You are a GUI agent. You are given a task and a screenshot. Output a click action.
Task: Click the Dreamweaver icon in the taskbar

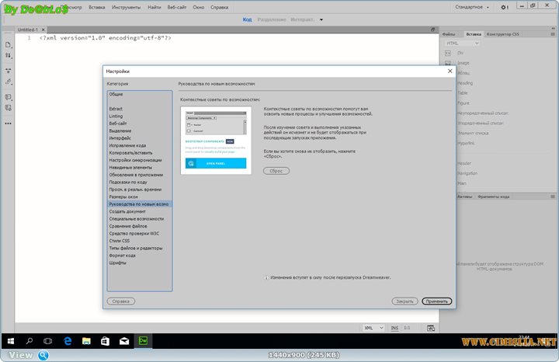143,340
